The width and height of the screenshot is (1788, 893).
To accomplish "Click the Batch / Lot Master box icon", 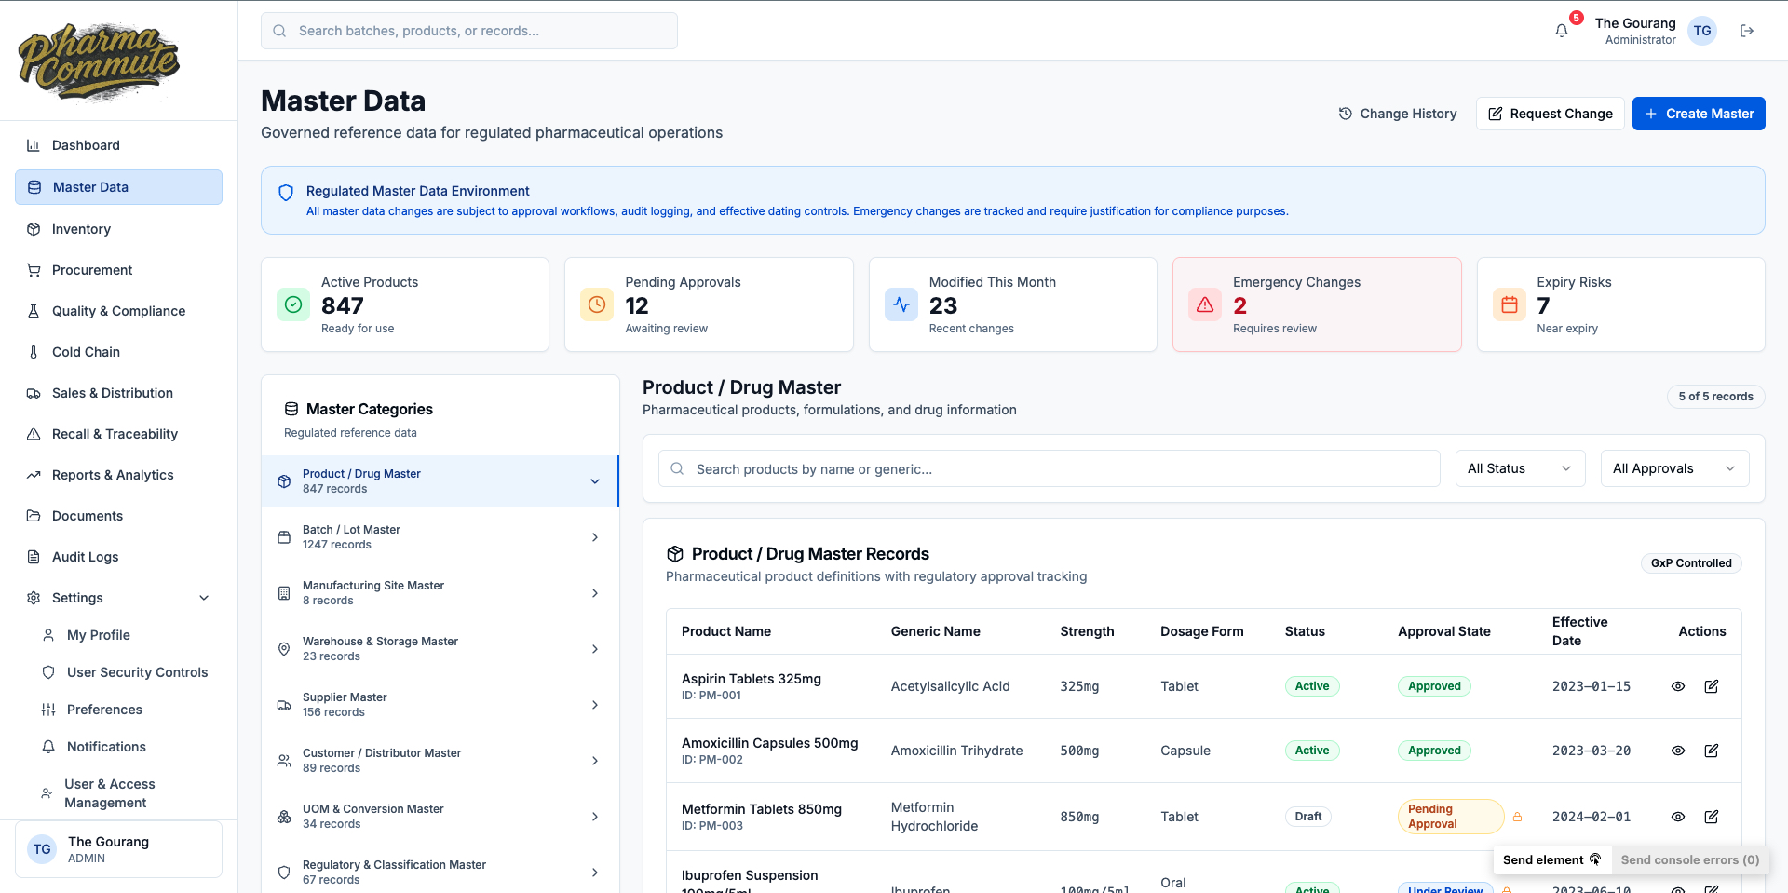I will pos(284,537).
